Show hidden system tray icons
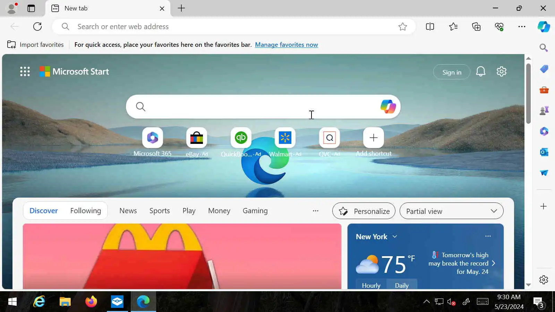 pos(426,302)
